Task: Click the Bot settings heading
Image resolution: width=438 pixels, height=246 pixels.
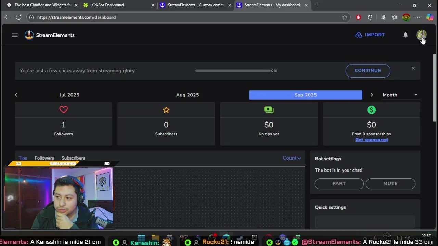Action: [328, 159]
